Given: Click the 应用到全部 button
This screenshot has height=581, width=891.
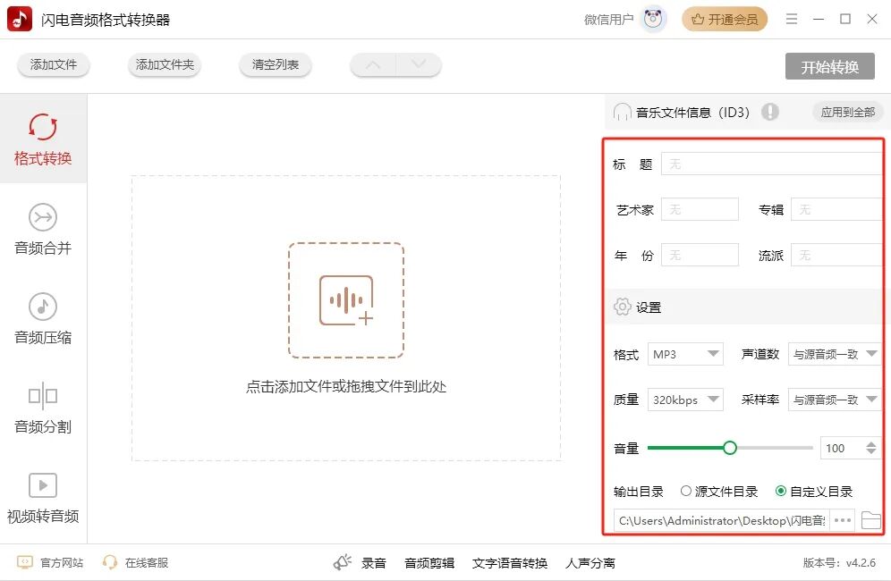Looking at the screenshot, I should coord(847,112).
